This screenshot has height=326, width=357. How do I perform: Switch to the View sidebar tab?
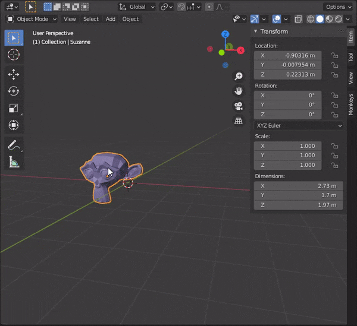350,78
